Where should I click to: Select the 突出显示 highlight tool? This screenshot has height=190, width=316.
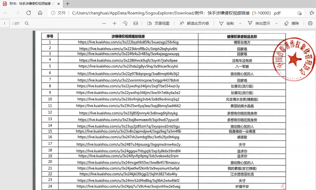pos(259,23)
